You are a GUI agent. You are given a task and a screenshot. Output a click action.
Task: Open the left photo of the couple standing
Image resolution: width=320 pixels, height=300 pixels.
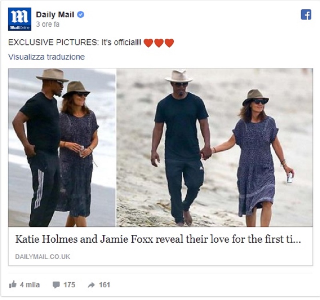pos(62,148)
